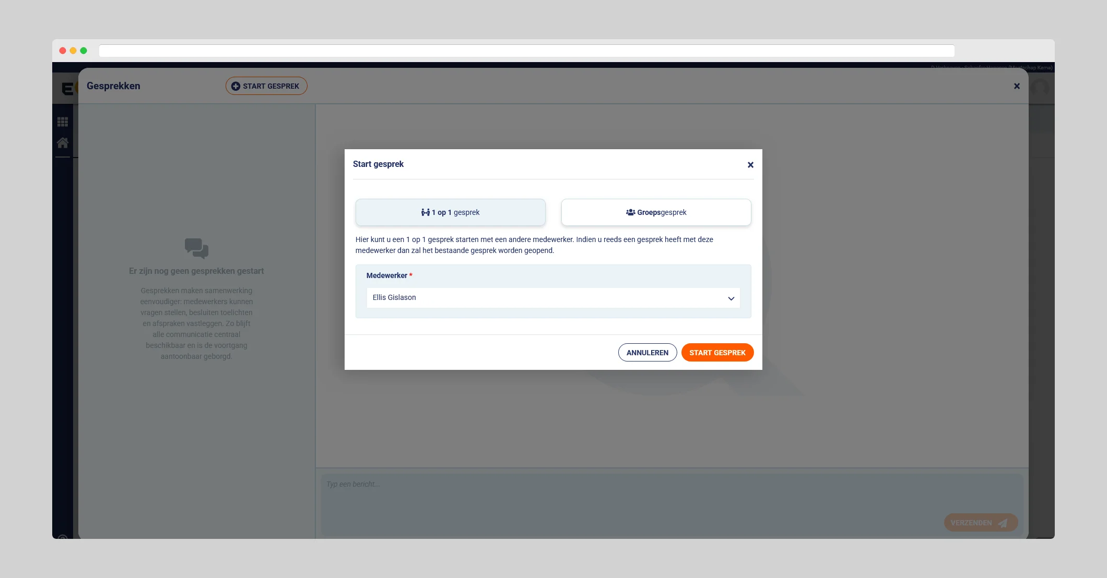The height and width of the screenshot is (578, 1107).
Task: Go to the home icon in sidebar
Action: pos(63,142)
